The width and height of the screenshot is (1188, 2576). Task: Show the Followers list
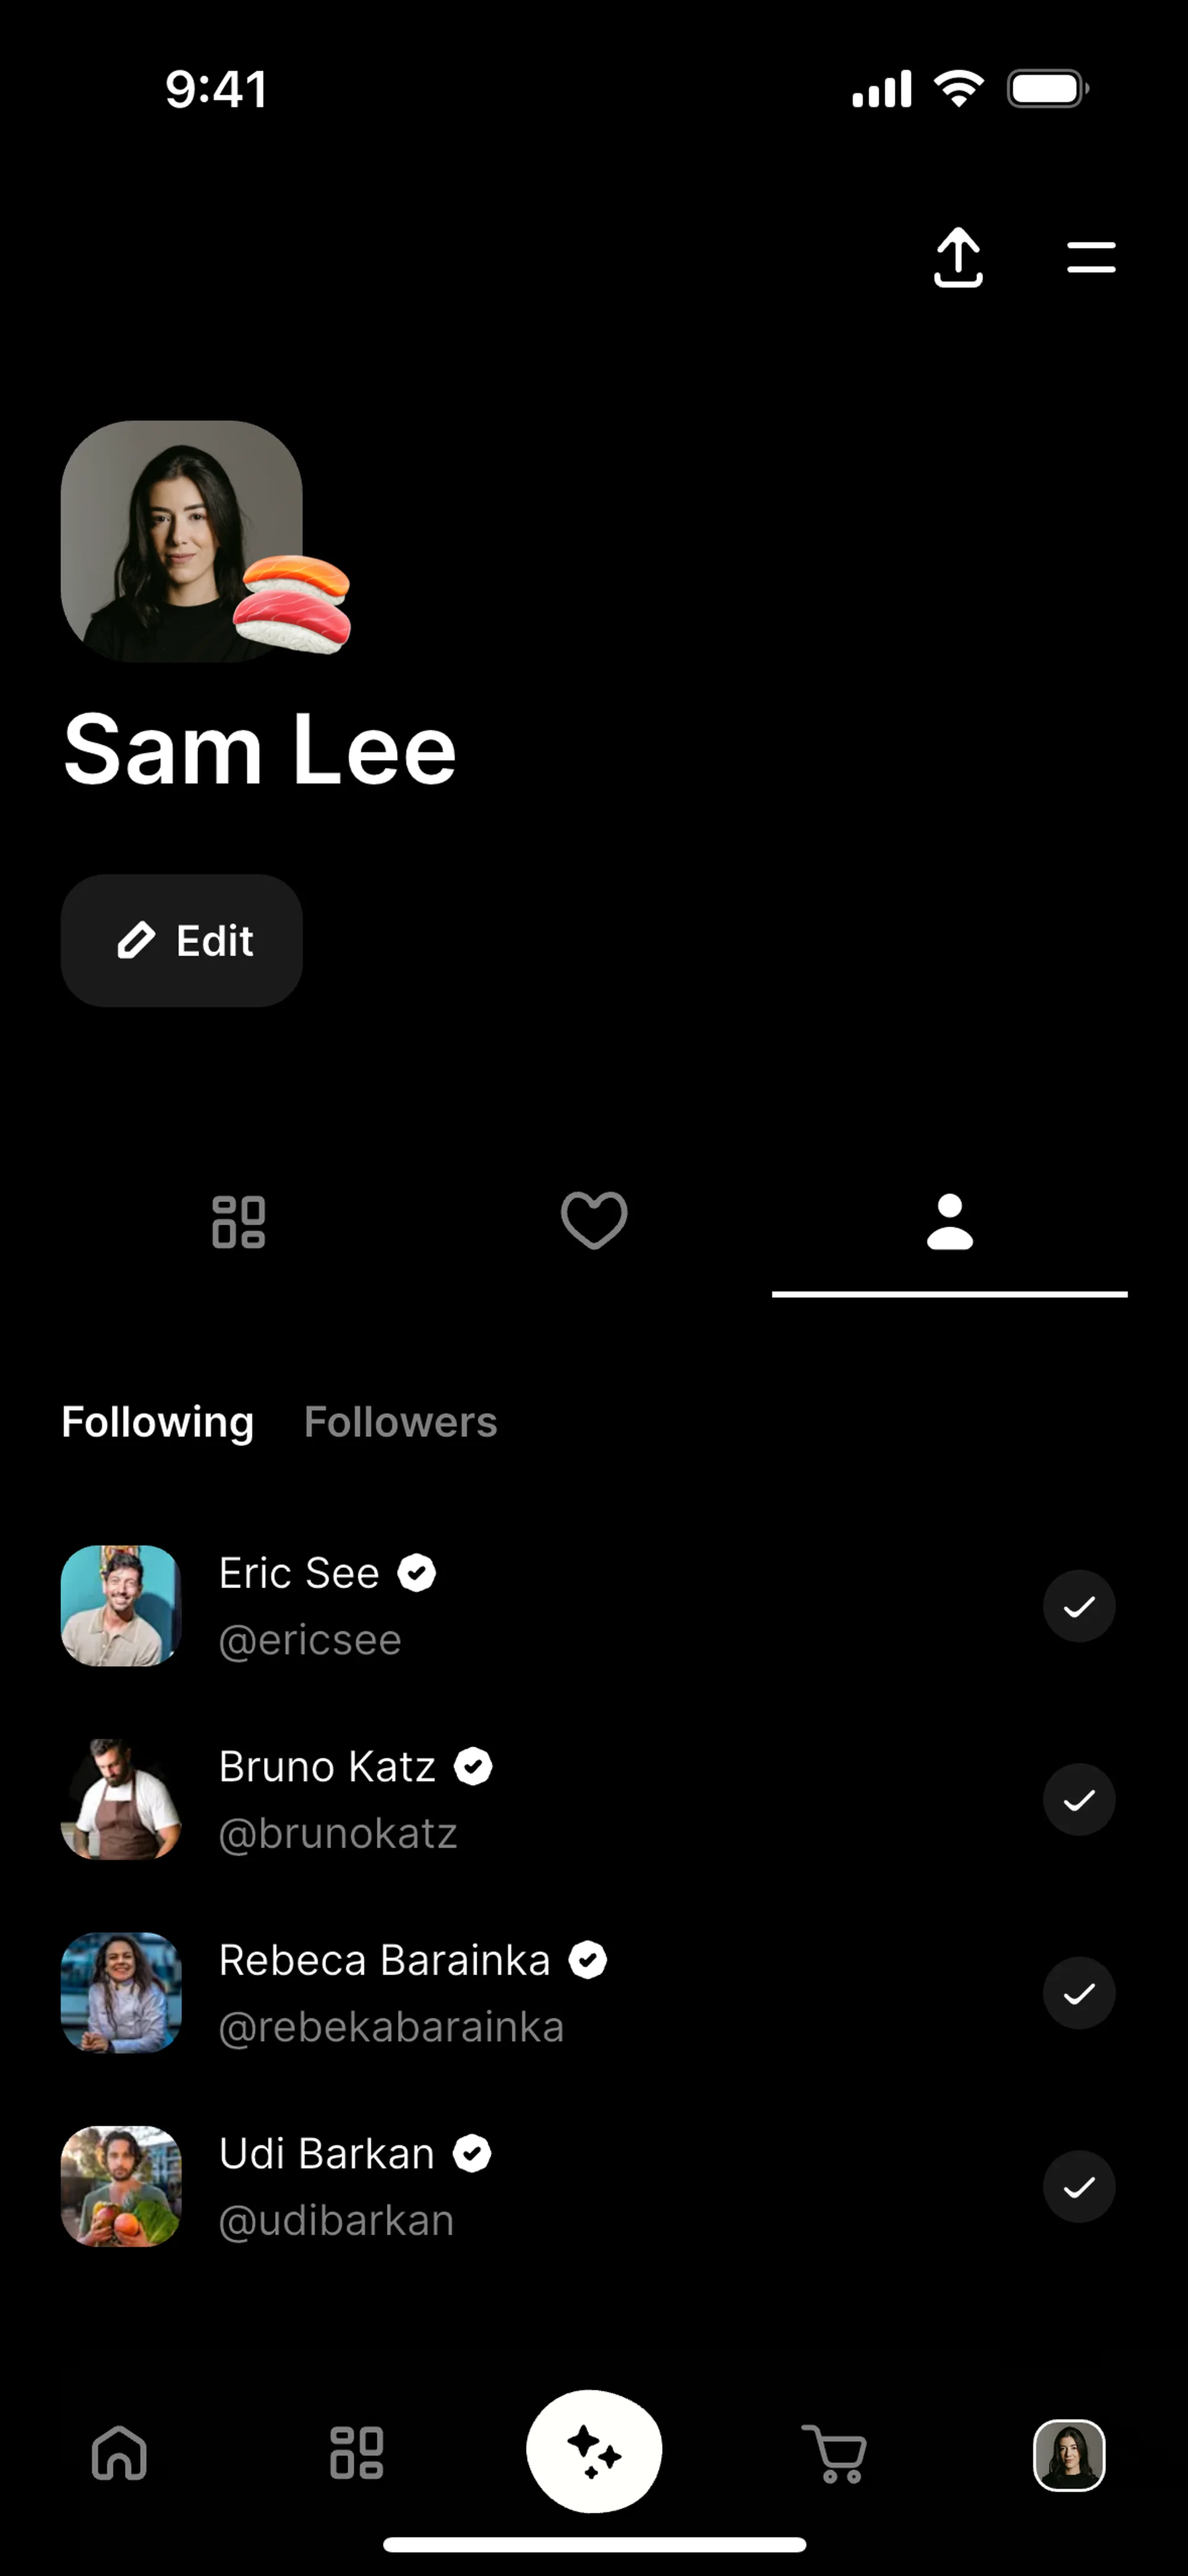(x=400, y=1421)
